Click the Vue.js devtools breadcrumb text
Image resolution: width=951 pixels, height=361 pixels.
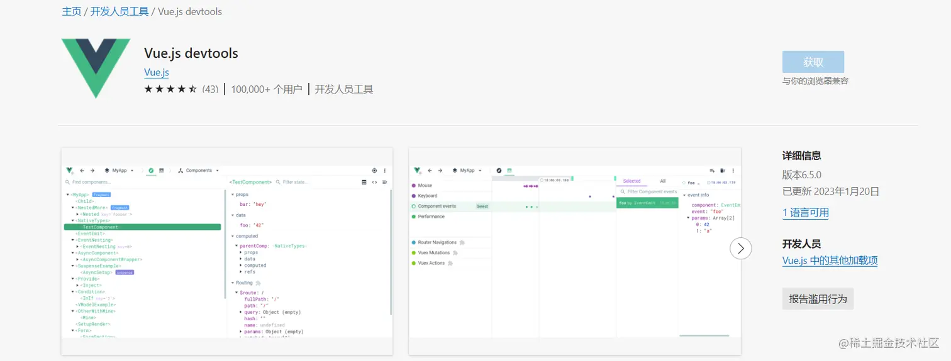pos(190,11)
